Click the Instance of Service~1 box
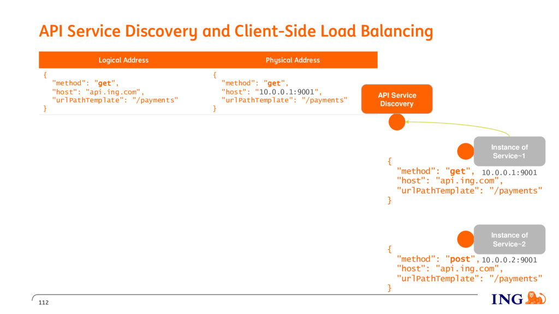This screenshot has width=559, height=314. pos(509,152)
